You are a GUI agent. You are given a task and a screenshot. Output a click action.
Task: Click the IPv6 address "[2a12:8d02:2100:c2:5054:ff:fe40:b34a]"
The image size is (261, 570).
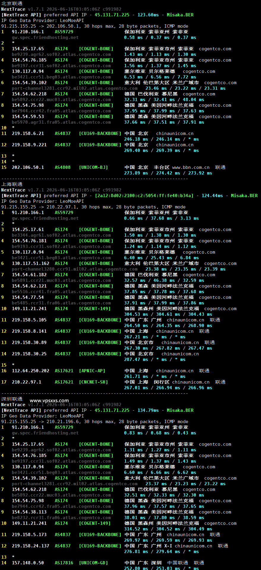click(144, 196)
